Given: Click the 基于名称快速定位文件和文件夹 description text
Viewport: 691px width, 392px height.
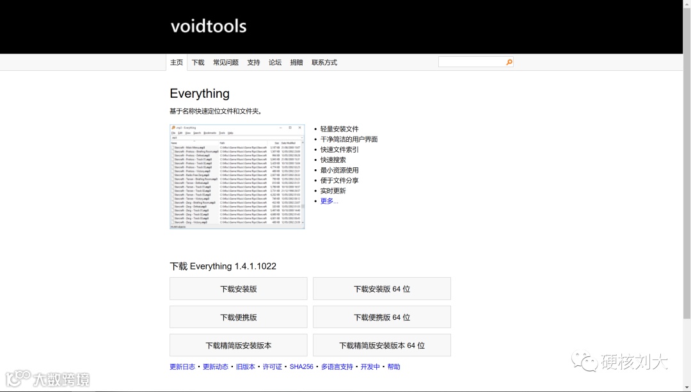Looking at the screenshot, I should coord(216,111).
